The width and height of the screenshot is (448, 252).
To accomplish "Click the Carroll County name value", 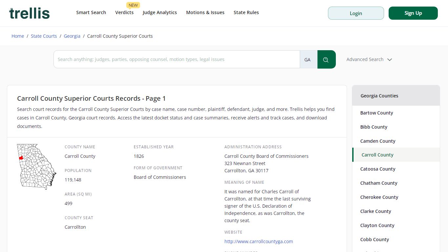I will tap(80, 156).
